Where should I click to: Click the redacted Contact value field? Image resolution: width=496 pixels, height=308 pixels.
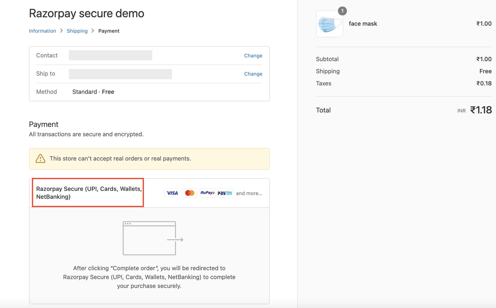[110, 55]
